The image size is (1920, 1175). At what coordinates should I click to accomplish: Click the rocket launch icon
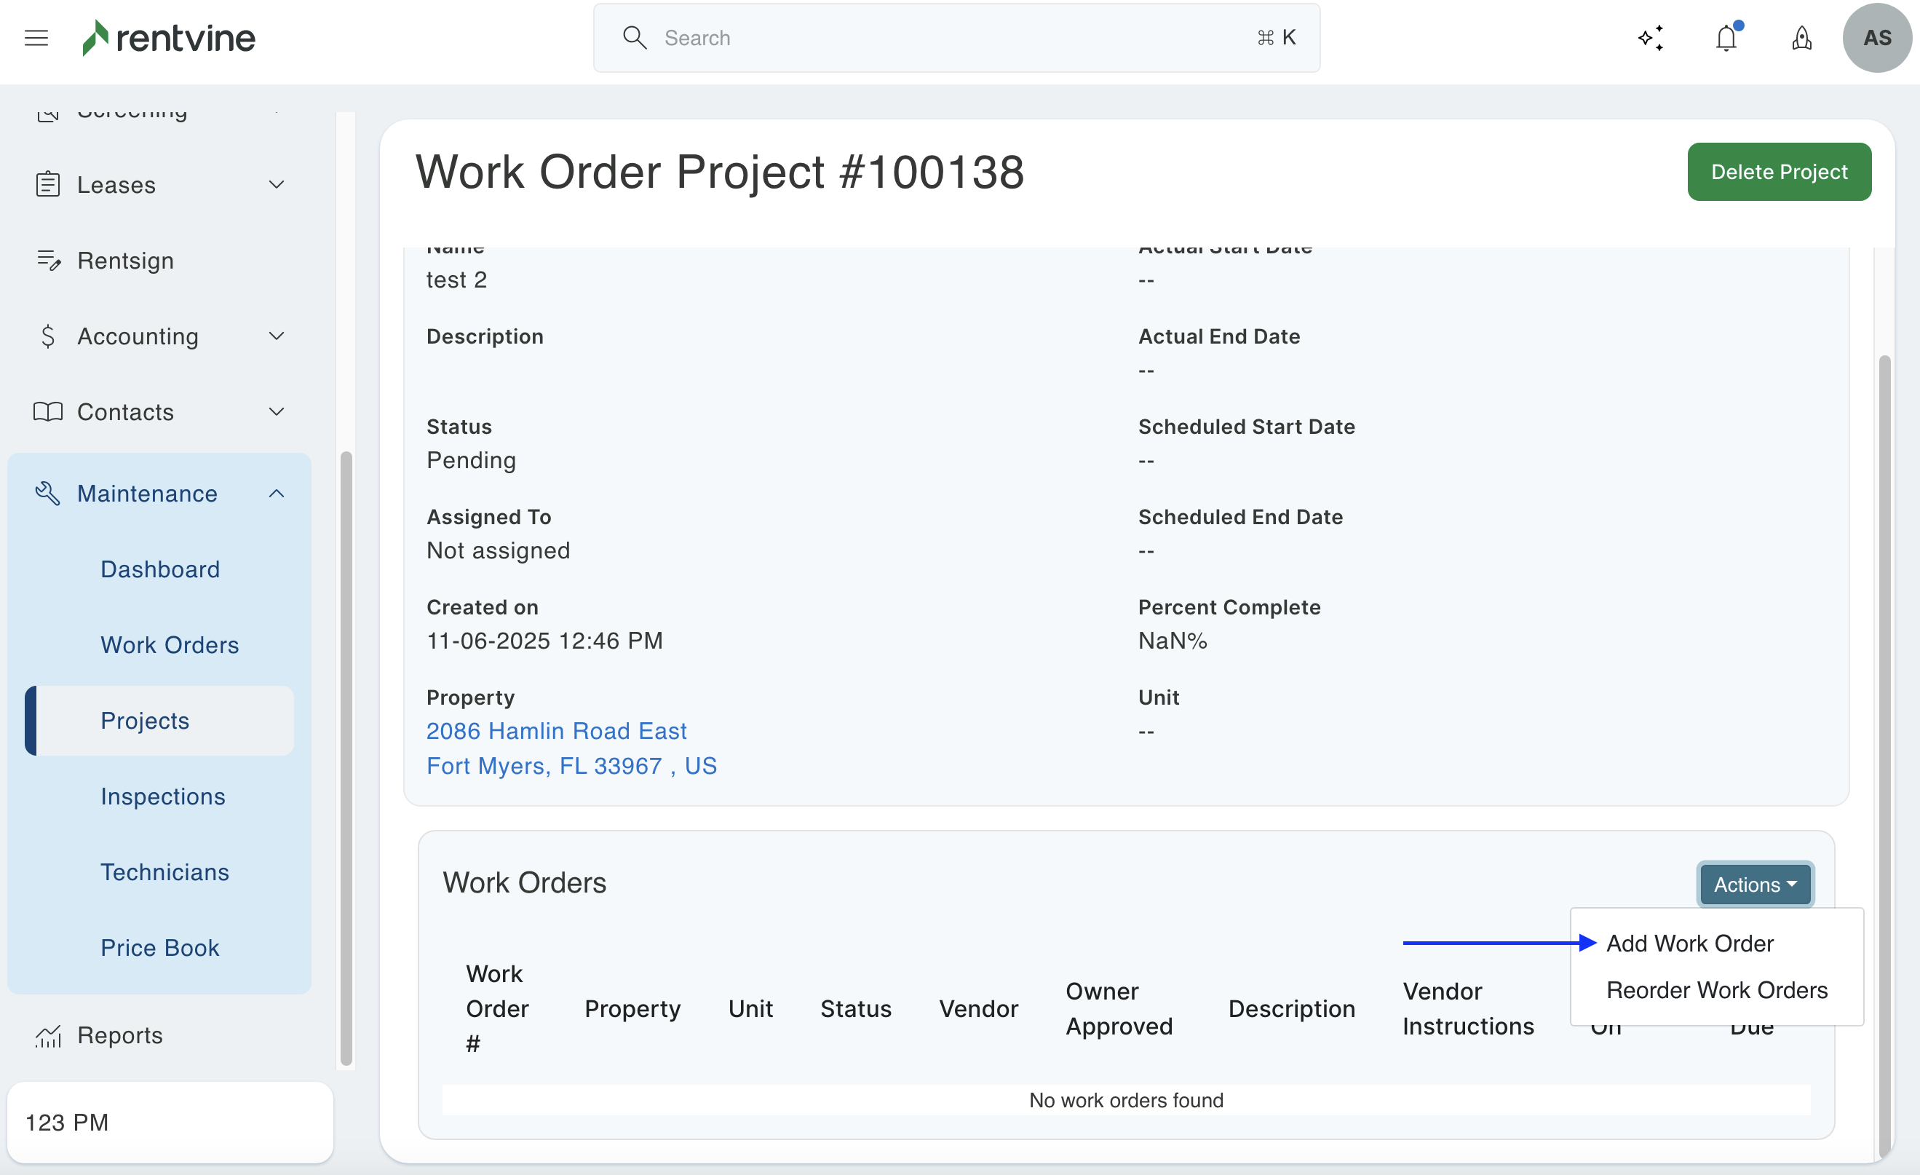pos(1801,37)
